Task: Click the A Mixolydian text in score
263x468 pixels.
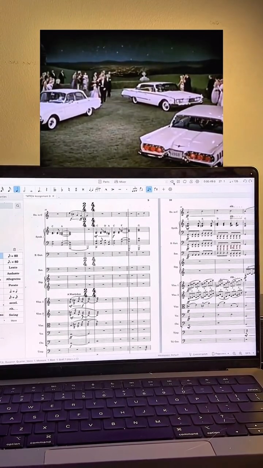Action: click(x=74, y=294)
